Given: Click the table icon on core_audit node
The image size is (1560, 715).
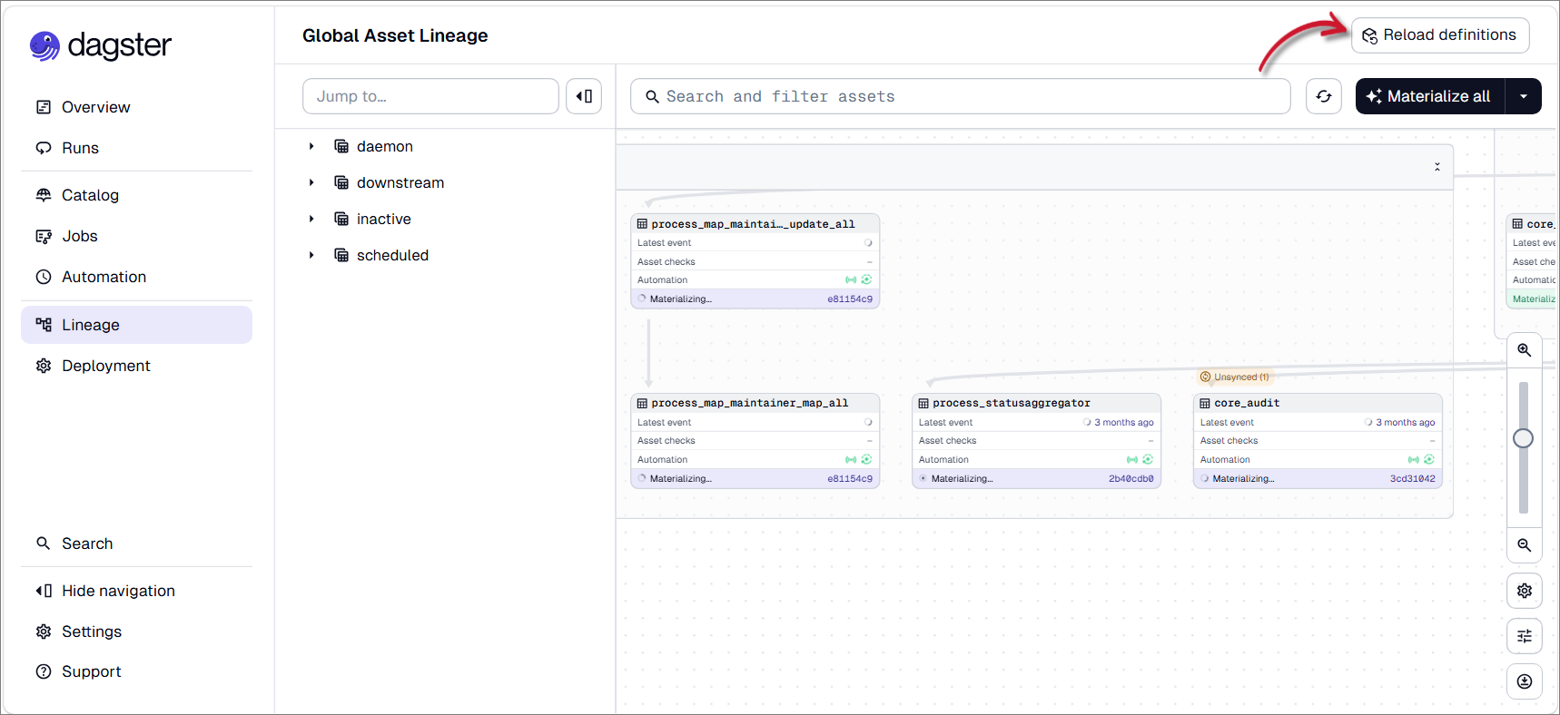Looking at the screenshot, I should [1205, 403].
